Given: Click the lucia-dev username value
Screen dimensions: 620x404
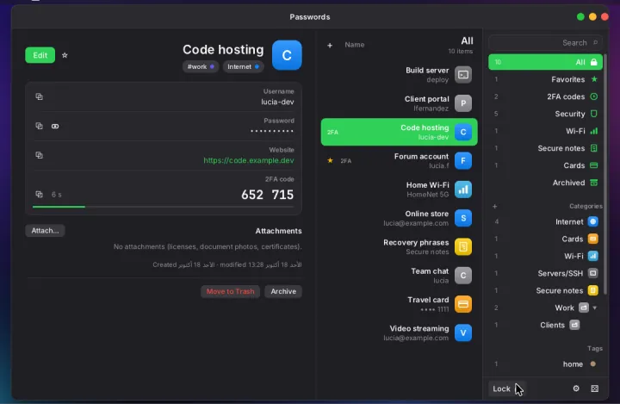Looking at the screenshot, I should pos(277,102).
